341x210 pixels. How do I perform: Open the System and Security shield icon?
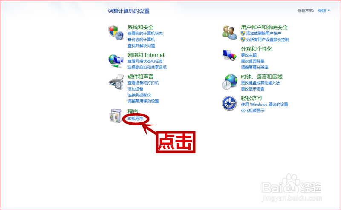pyautogui.click(x=116, y=32)
